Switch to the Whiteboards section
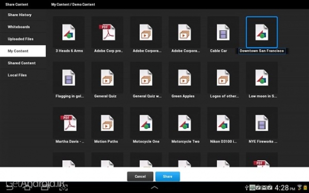This screenshot has width=309, height=193. [23, 27]
